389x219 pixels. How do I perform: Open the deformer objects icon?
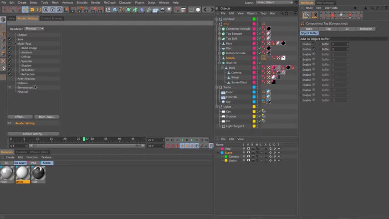pyautogui.click(x=142, y=10)
